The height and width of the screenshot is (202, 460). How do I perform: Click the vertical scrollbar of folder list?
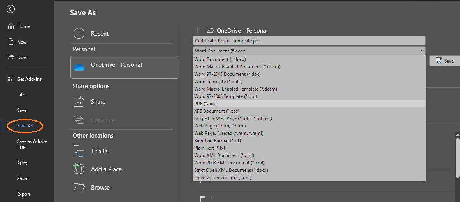point(458,158)
